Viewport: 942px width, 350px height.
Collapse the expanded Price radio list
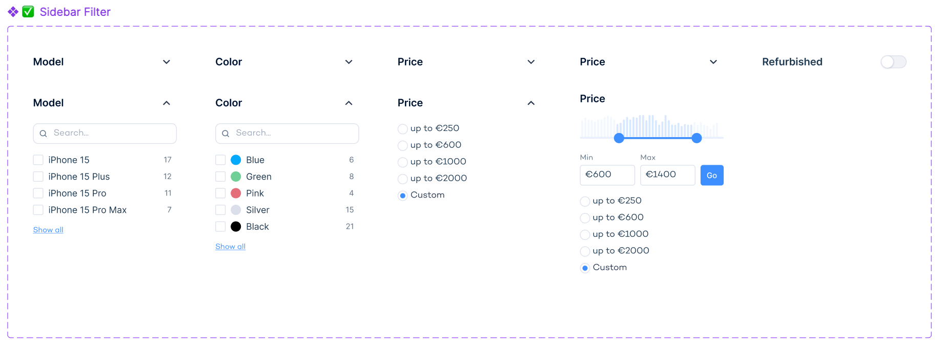531,103
